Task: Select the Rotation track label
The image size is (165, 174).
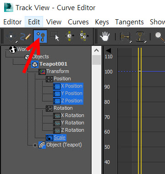Action: coord(63,108)
